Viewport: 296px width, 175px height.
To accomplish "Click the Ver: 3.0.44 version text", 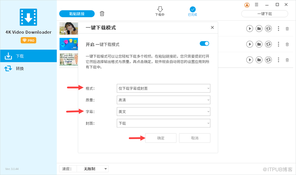I will [12, 169].
